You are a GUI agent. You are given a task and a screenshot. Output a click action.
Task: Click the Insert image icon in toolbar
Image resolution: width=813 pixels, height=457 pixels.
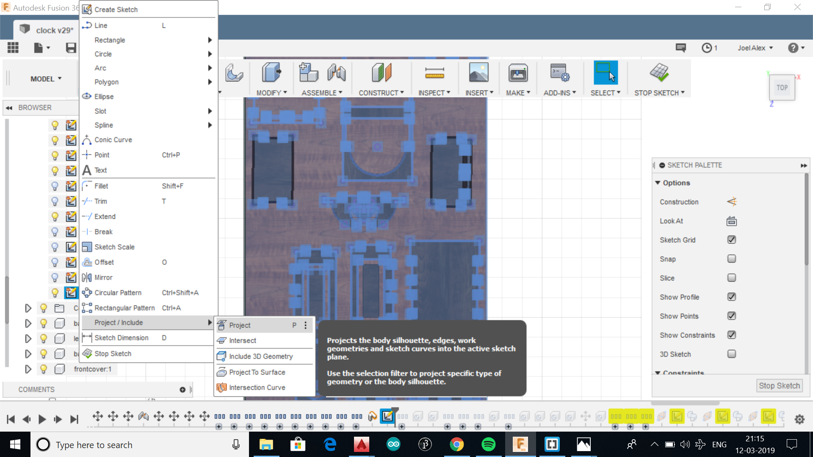pyautogui.click(x=478, y=73)
